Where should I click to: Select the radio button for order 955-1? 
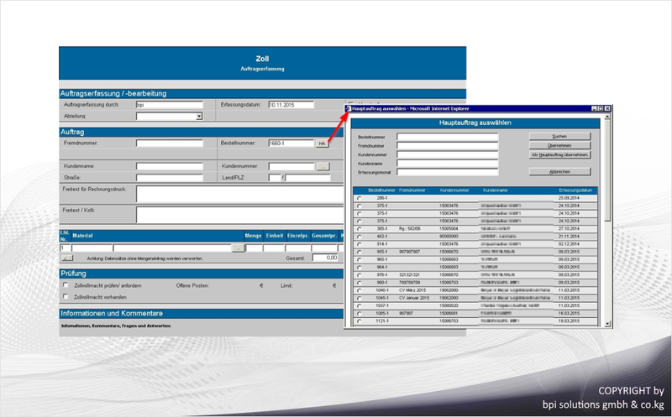click(x=360, y=253)
